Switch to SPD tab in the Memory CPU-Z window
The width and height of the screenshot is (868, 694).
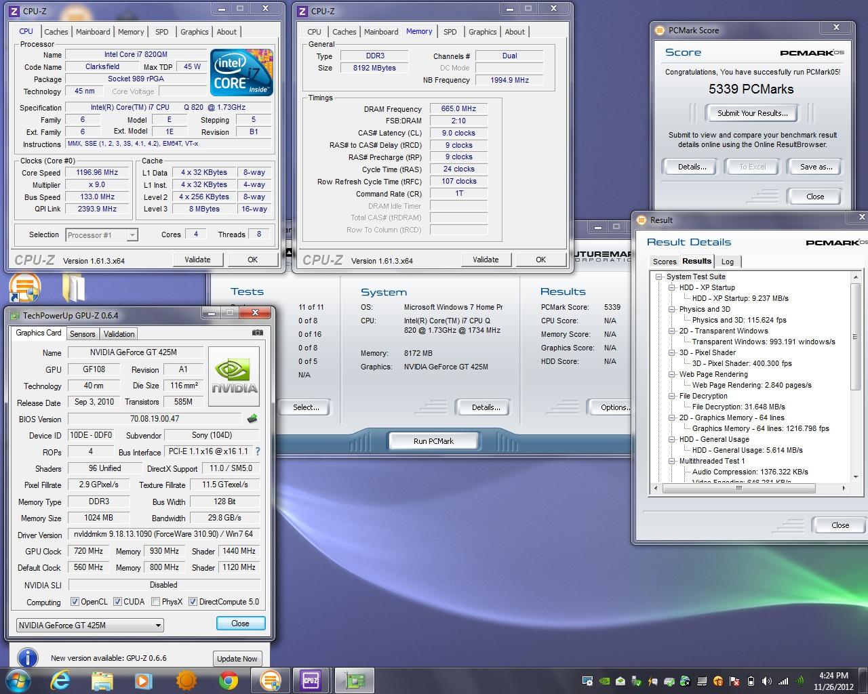click(x=450, y=32)
